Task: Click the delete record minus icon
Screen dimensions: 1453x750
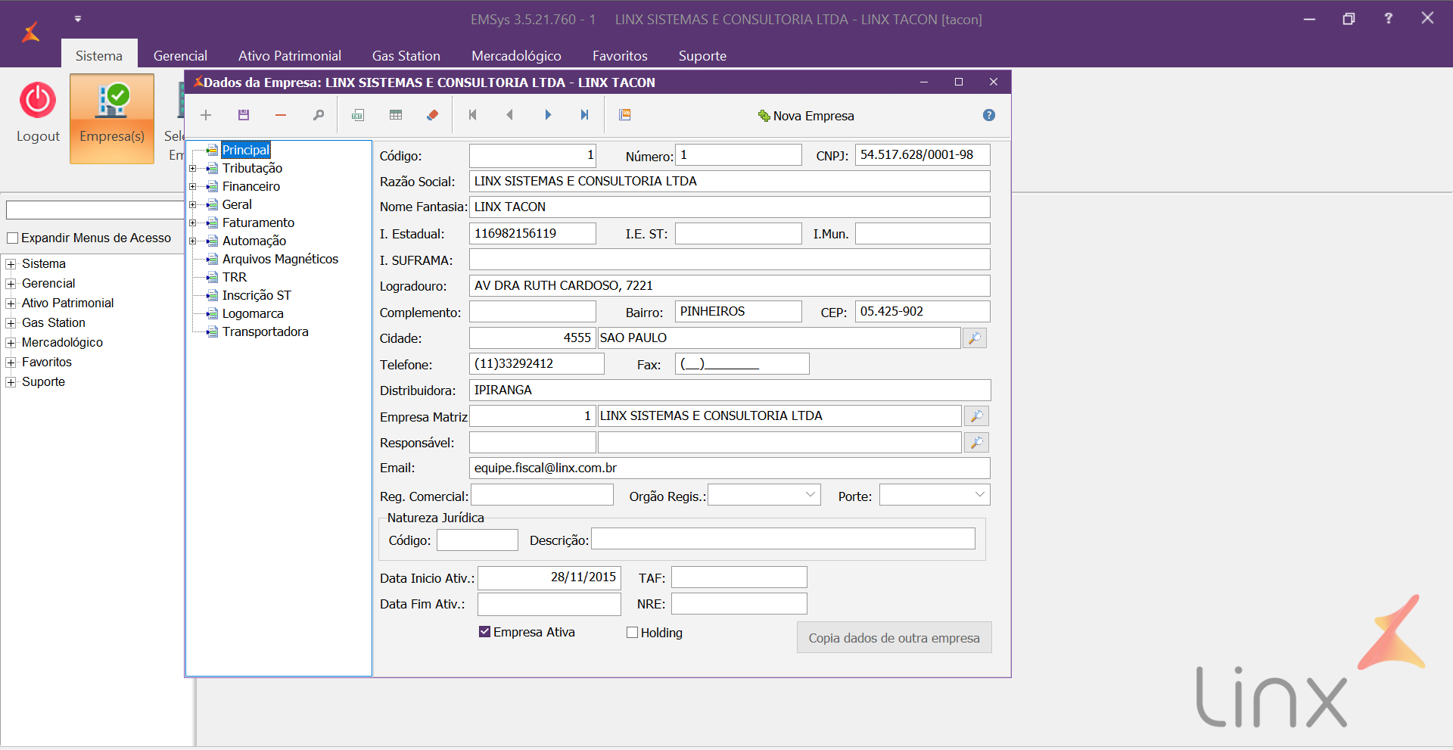Action: coord(281,115)
